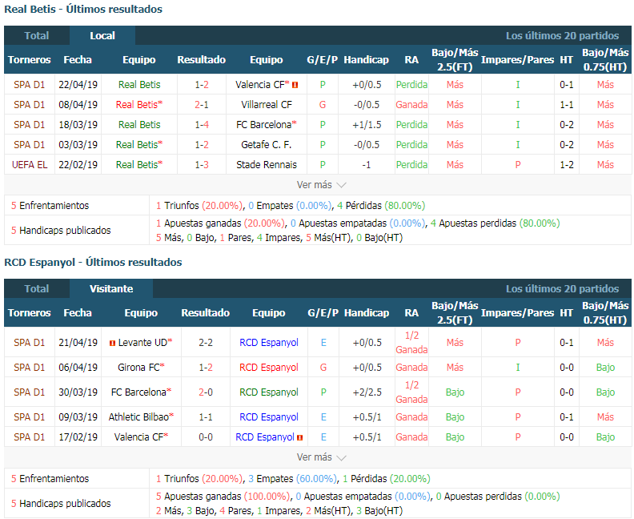Click Ganada result in Villarreal CF row
Image resolution: width=634 pixels, height=519 pixels.
click(x=411, y=105)
